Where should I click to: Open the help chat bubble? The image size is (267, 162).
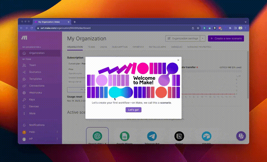(x=241, y=136)
